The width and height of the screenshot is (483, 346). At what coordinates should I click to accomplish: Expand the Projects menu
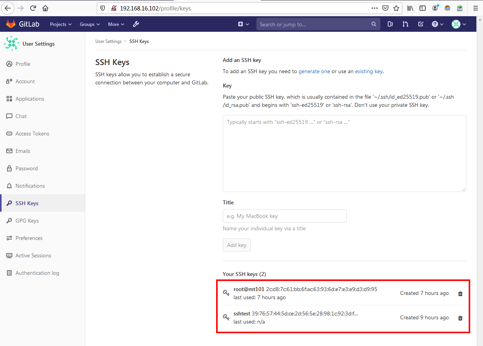click(60, 24)
